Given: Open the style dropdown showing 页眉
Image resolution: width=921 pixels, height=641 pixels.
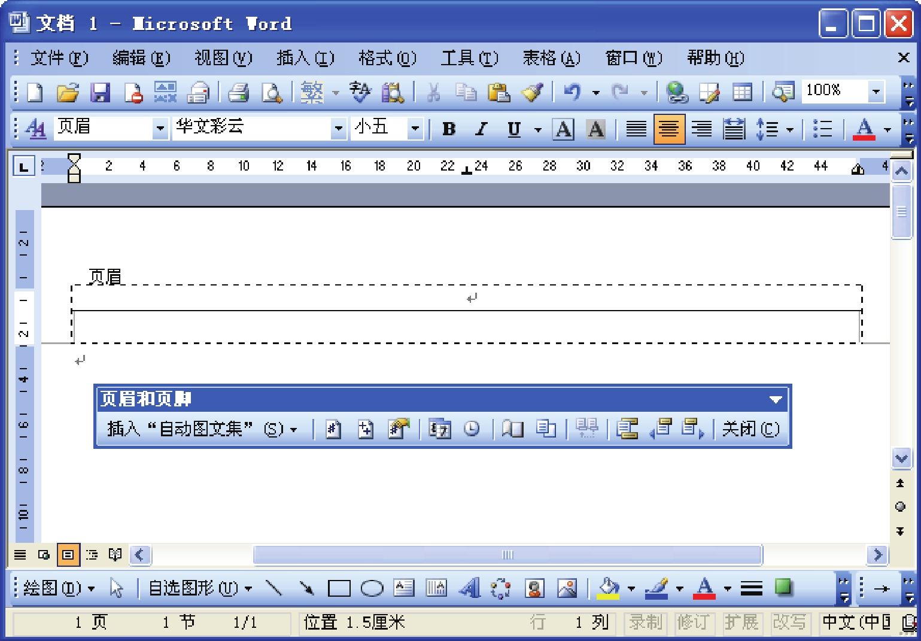Looking at the screenshot, I should click(x=160, y=128).
